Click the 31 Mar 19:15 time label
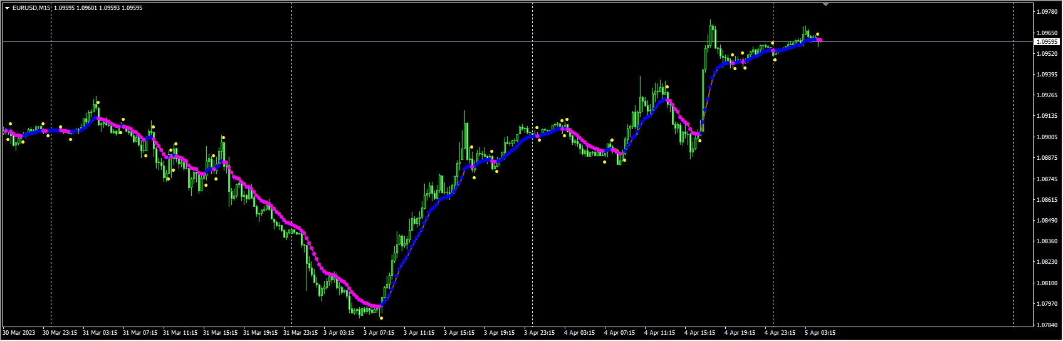Viewport: 1063px width, 341px height. click(x=261, y=333)
